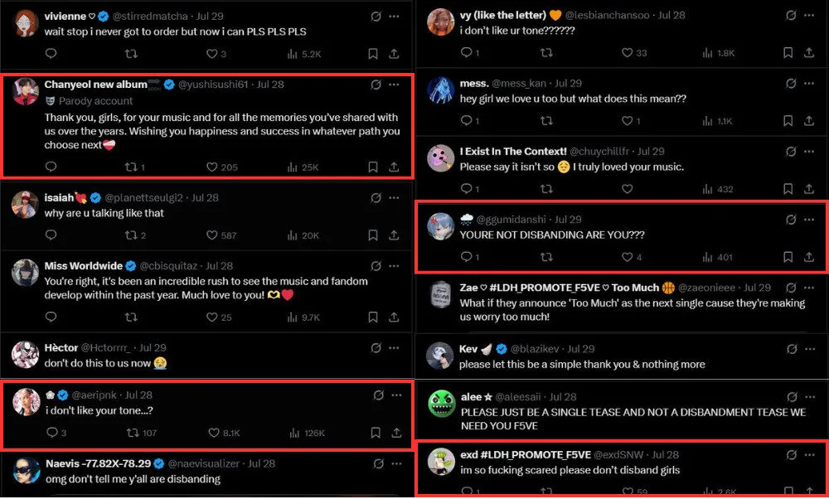
Task: Toggle like on Miss Worldwide's tweet
Action: [x=211, y=317]
